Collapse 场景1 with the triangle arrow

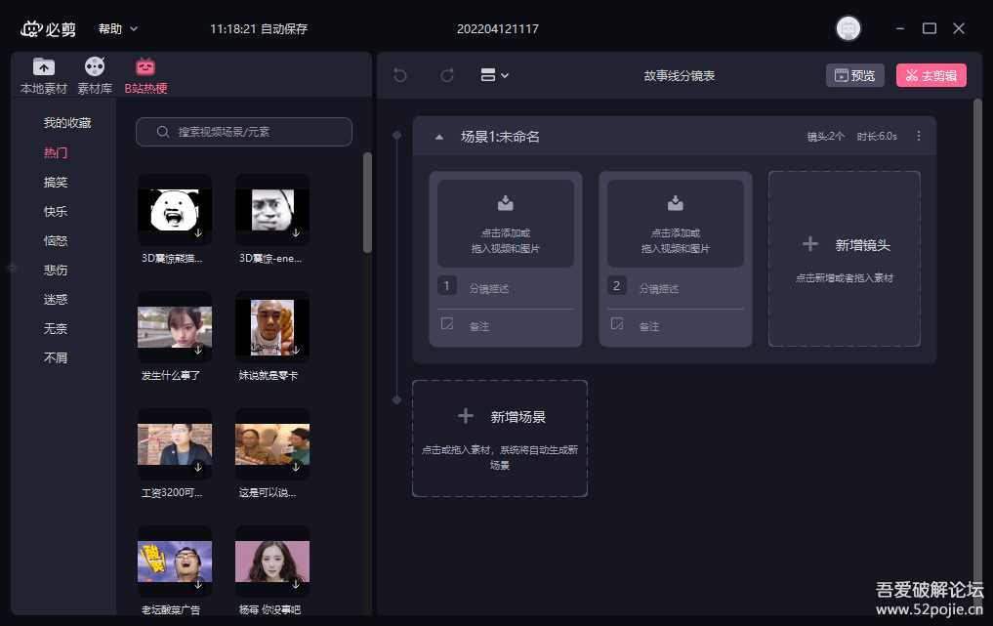[439, 137]
